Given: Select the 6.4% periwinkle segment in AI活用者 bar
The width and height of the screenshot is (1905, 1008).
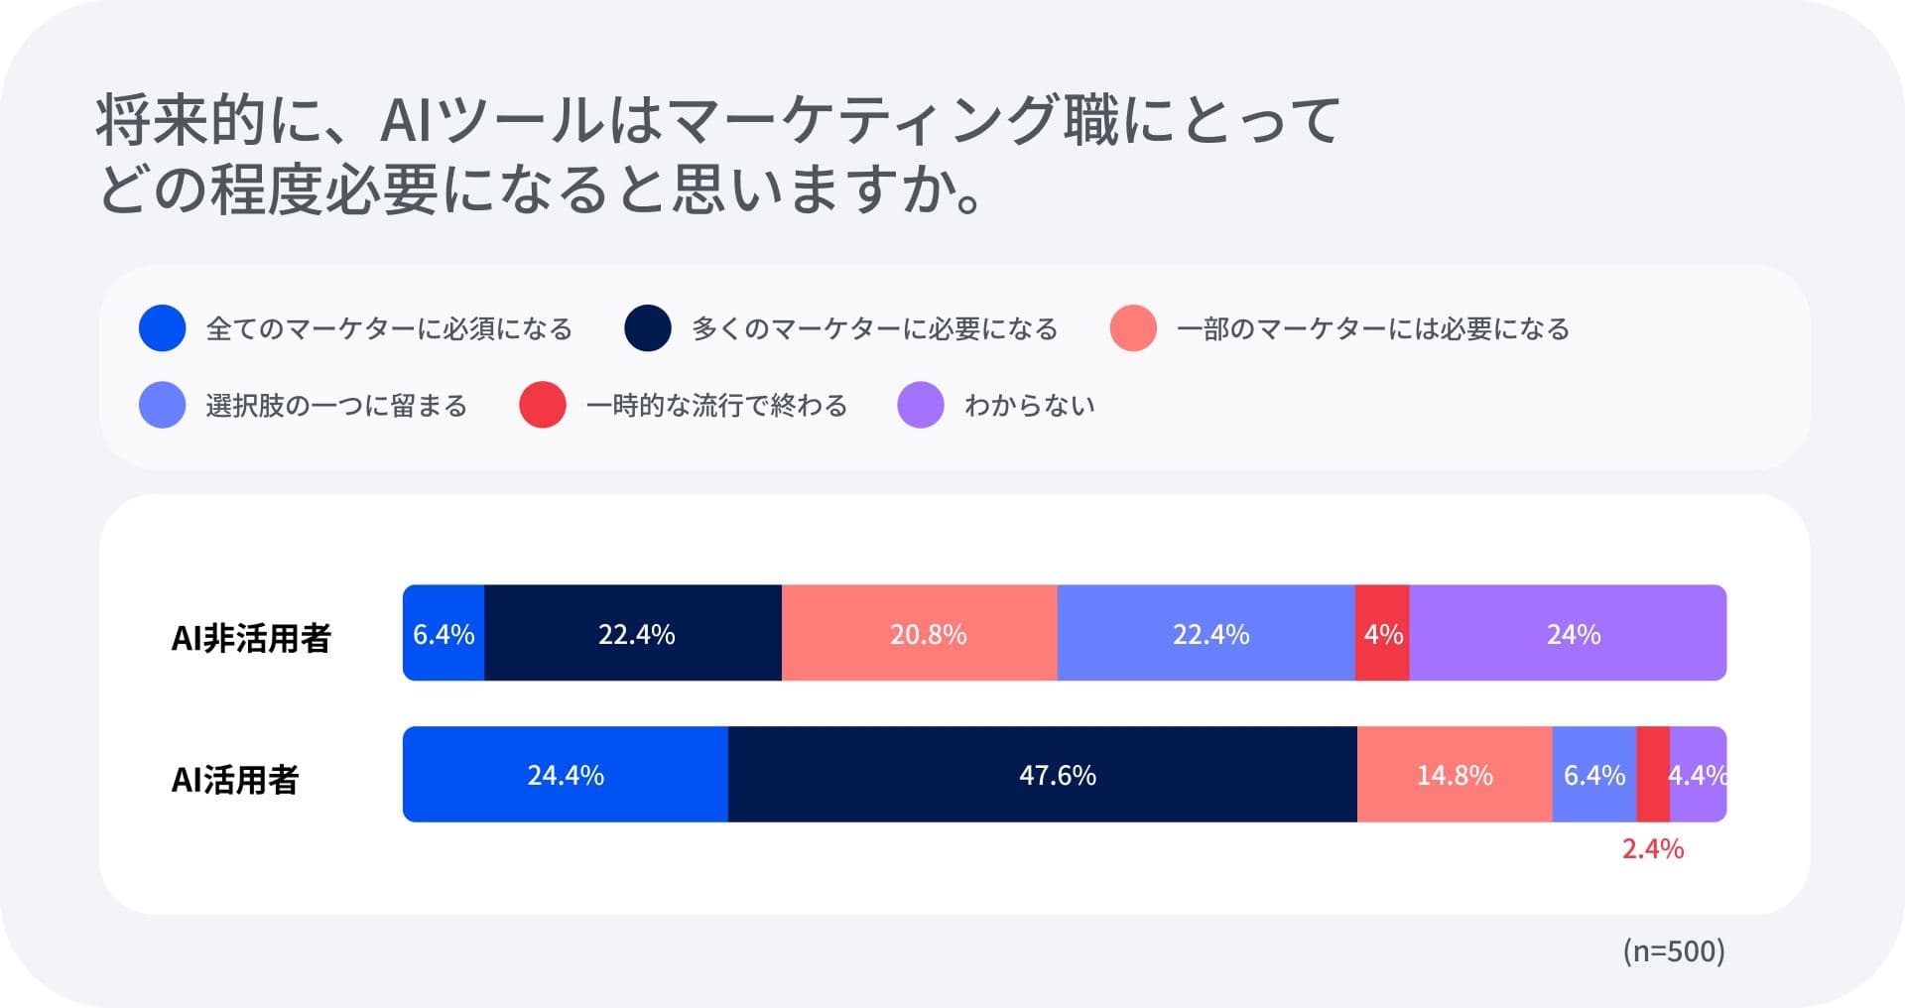Looking at the screenshot, I should tap(1593, 774).
